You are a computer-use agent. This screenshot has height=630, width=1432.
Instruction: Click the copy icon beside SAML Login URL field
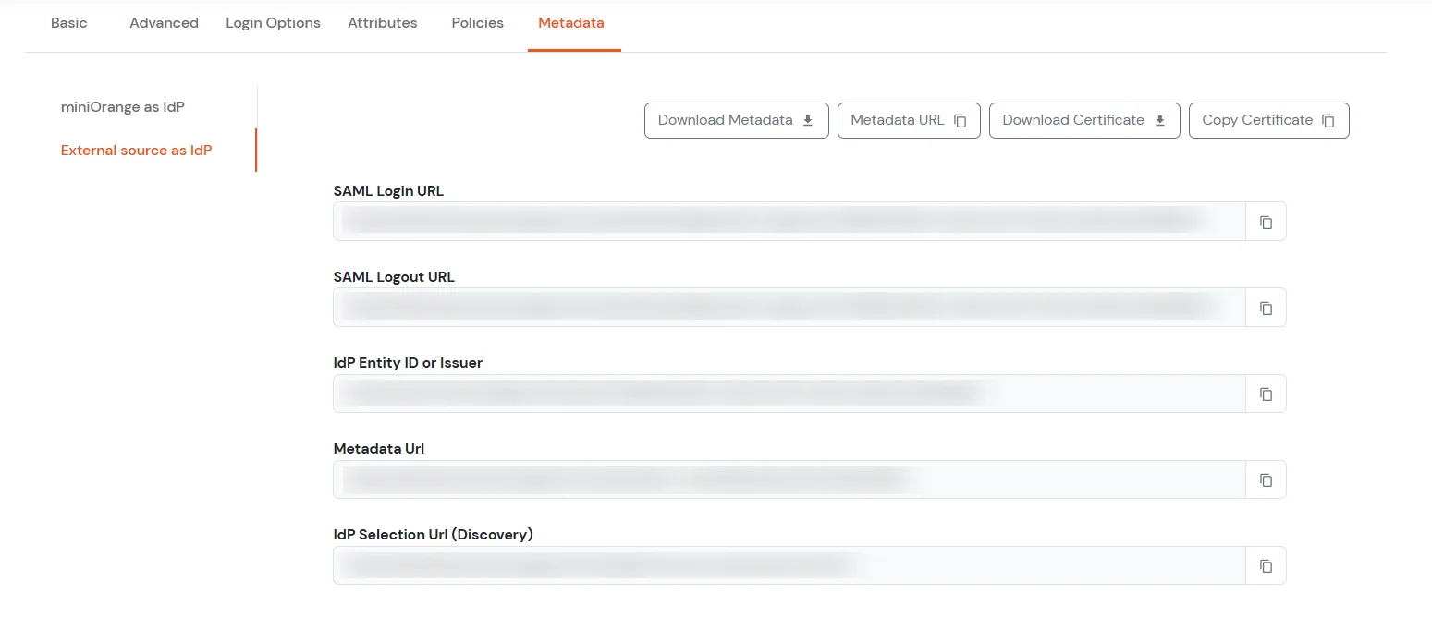point(1266,222)
